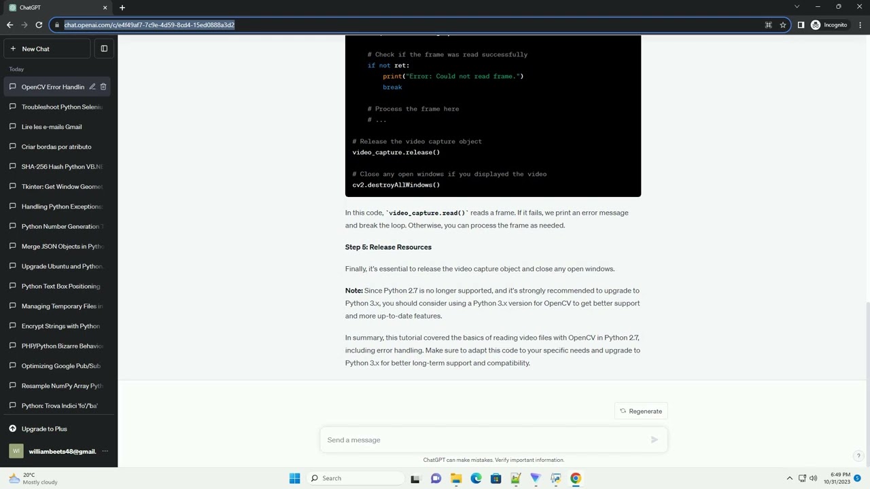This screenshot has height=489, width=870.
Task: Open the Merge JSON Objects in Python chat
Action: [58, 247]
